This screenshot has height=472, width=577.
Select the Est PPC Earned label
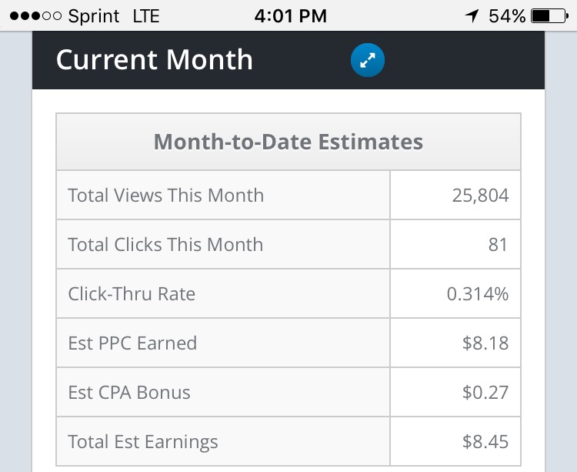132,343
